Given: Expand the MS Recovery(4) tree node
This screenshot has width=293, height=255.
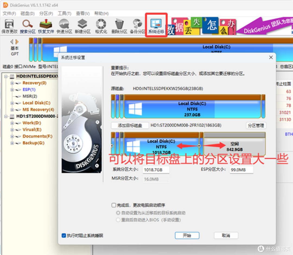Looking at the screenshot, I should point(12,110).
